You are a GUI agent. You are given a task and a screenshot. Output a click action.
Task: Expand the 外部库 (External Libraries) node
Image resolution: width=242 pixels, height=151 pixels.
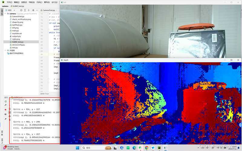pyautogui.click(x=5, y=50)
